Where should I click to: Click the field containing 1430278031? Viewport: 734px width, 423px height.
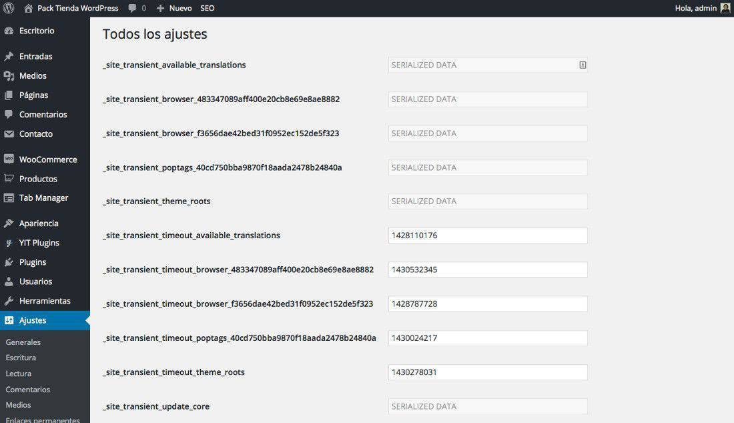coord(488,372)
